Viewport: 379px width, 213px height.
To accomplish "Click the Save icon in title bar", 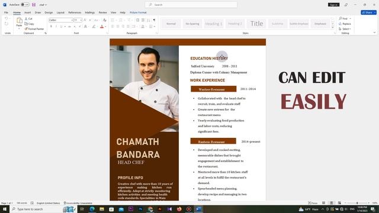I will click(x=34, y=5).
